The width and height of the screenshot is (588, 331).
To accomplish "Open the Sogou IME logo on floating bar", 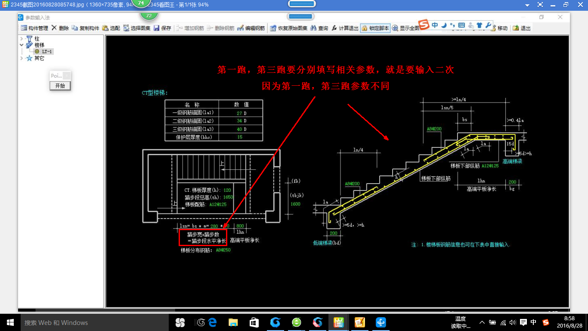I will (x=424, y=25).
